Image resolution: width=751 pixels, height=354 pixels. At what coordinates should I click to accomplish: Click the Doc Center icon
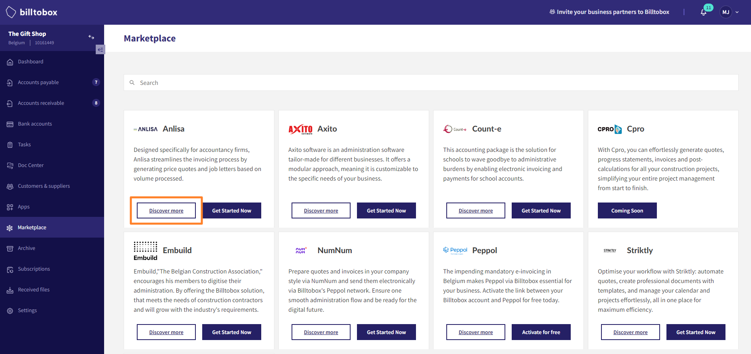(x=10, y=165)
